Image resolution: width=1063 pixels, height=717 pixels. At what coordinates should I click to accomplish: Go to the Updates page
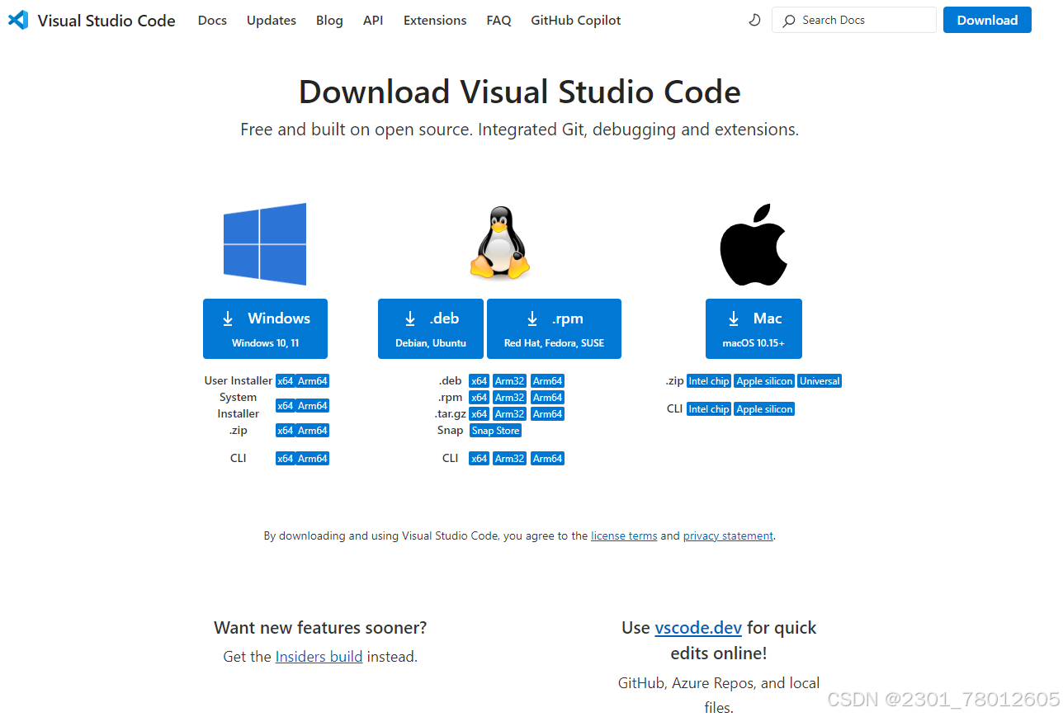272,20
